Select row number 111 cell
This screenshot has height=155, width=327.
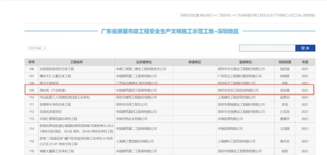pos(31,104)
